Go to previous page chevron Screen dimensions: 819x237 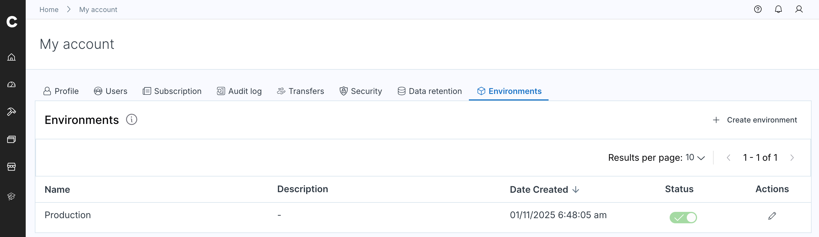click(728, 157)
